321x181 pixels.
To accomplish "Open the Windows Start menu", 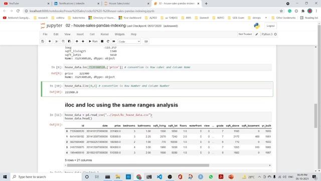I will point(5,176).
